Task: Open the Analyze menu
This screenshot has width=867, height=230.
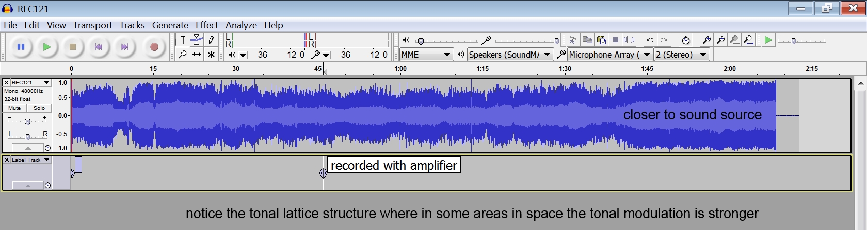Action: pos(241,25)
